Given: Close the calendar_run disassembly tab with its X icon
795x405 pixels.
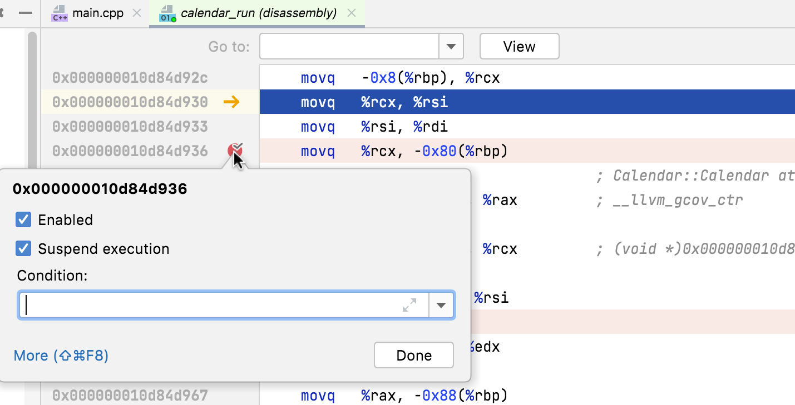Looking at the screenshot, I should click(x=351, y=13).
